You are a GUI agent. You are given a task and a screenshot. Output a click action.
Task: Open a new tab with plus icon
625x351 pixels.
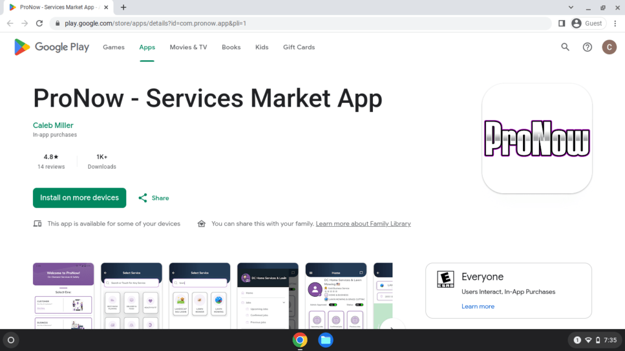point(123,7)
